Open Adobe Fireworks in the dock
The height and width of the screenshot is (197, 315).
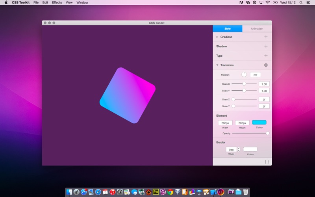click(x=156, y=192)
